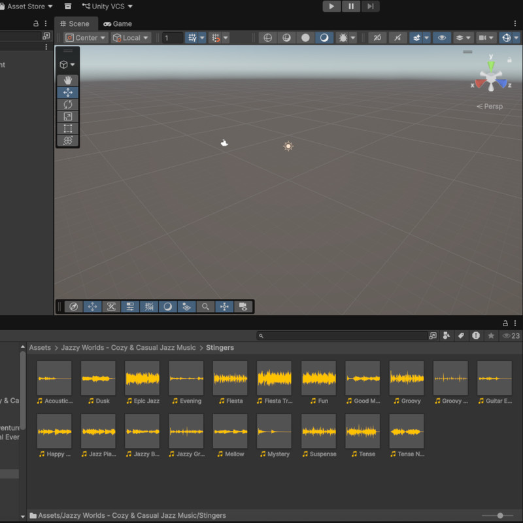Viewport: 523px width, 523px height.
Task: Open the Project panel more options menu
Action: 515,323
